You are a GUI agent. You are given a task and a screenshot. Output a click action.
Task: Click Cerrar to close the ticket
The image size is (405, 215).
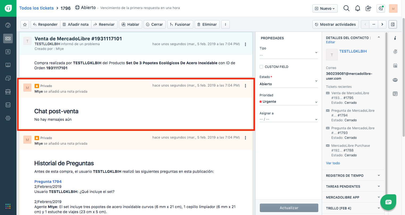(155, 24)
